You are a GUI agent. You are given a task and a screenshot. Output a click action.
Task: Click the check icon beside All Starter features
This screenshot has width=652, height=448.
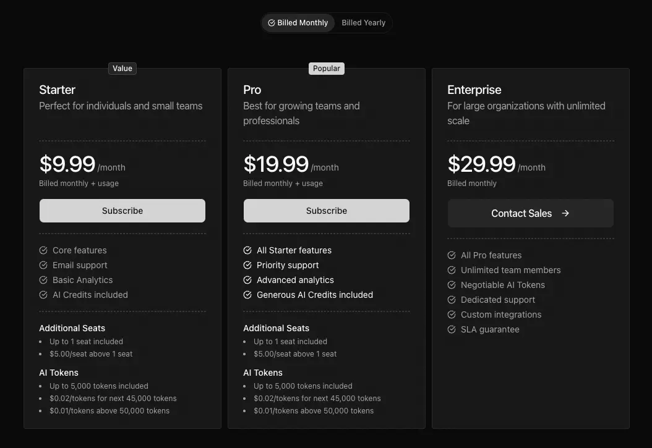tap(247, 250)
